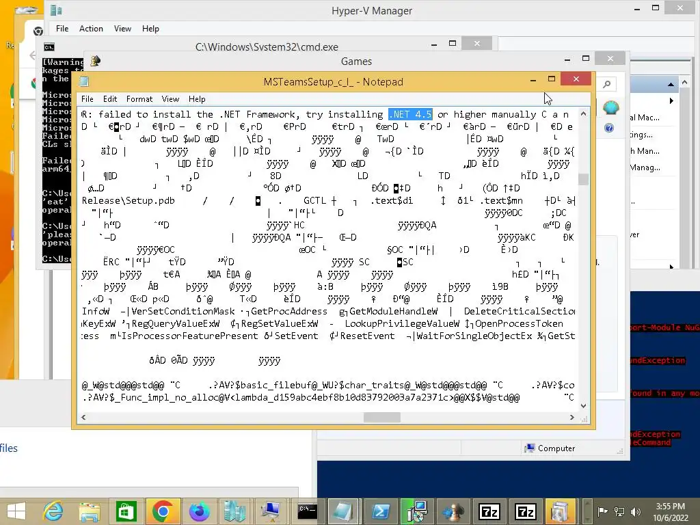Launch Internet Explorer from the taskbar
This screenshot has height=525, width=700.
53,511
